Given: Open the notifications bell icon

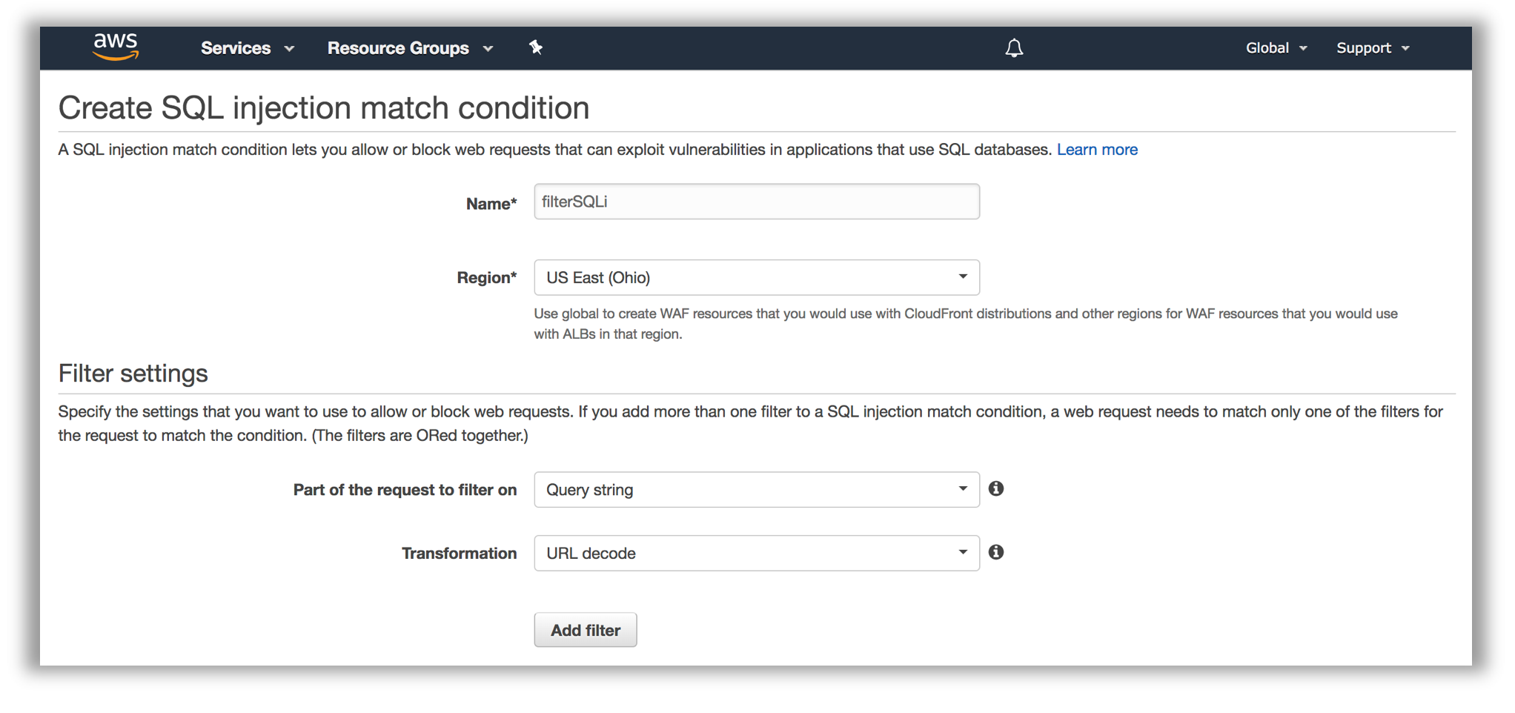Looking at the screenshot, I should tap(1014, 48).
